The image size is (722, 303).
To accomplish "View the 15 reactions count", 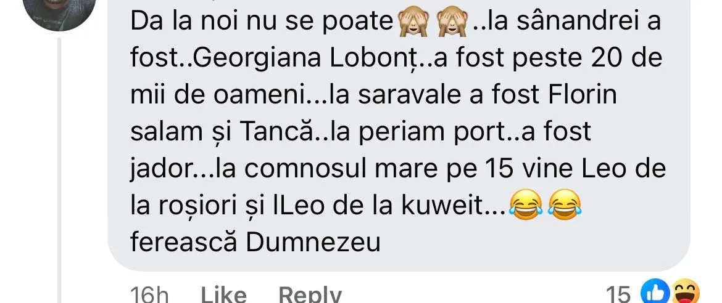I will (618, 294).
